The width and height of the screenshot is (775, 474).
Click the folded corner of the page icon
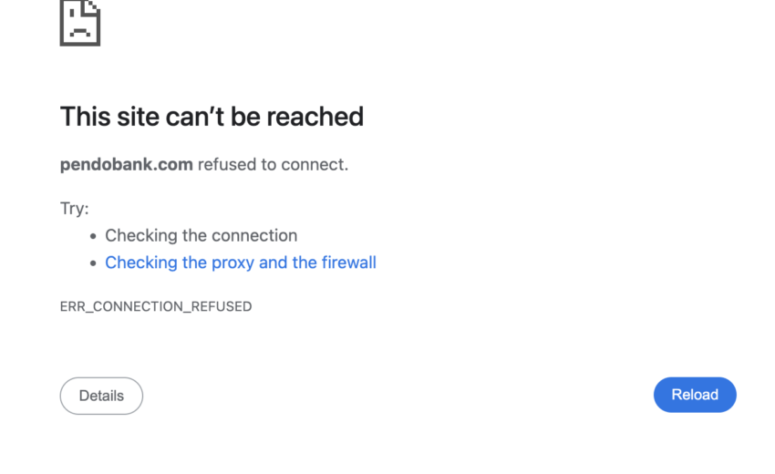pos(92,7)
